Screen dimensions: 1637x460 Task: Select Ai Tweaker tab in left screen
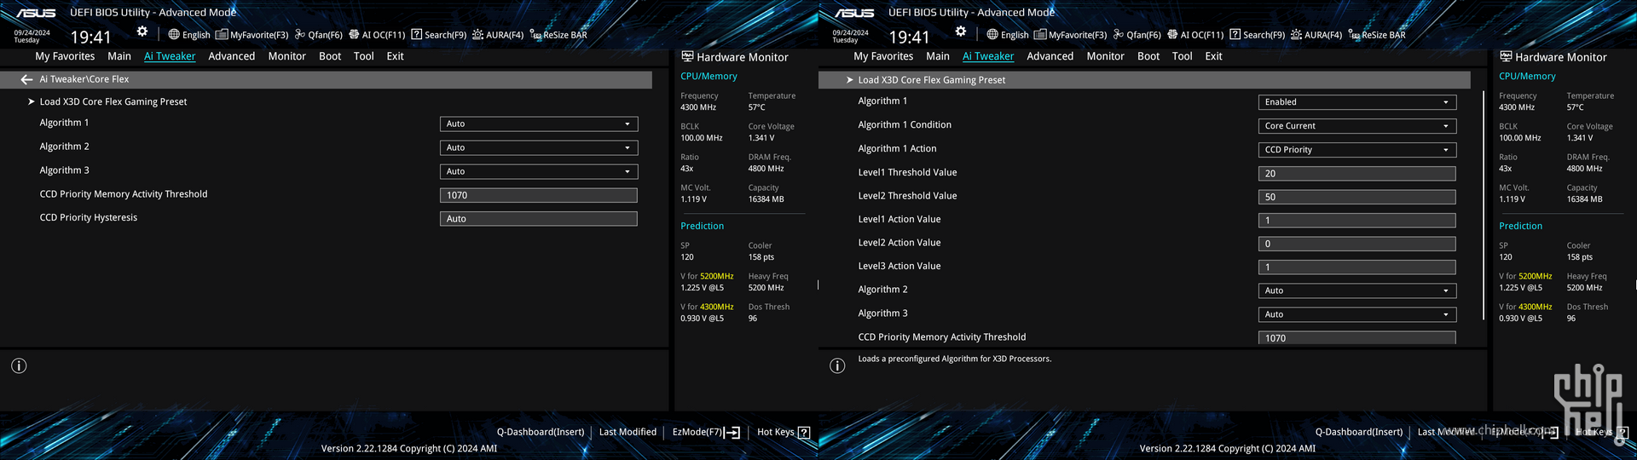pos(170,56)
